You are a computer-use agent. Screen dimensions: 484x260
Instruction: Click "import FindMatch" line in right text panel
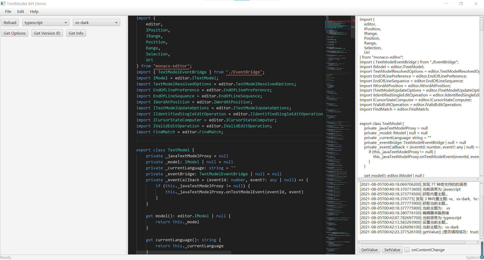(x=394, y=109)
